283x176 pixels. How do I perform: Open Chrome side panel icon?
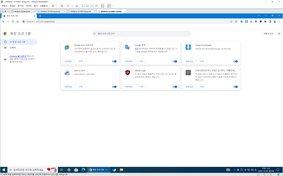(270, 21)
